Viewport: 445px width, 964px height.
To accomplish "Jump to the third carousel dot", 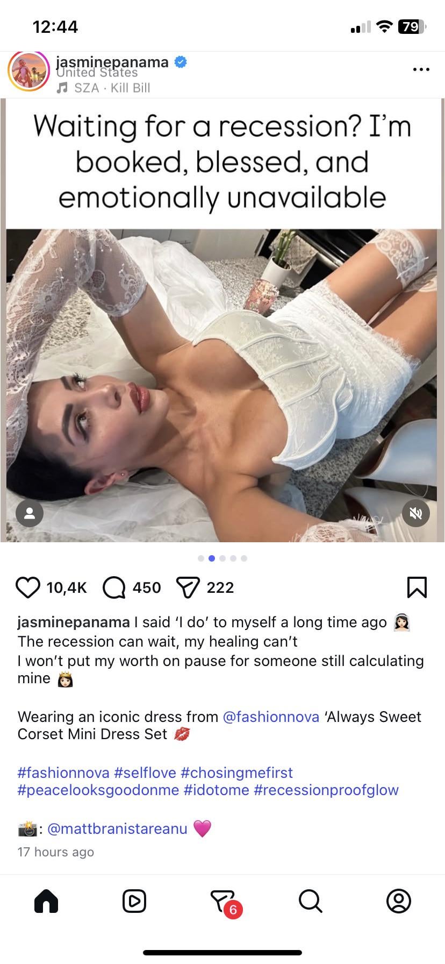I will [223, 558].
